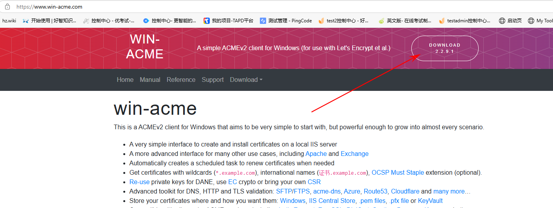553x208 pixels.
Task: Click the 证书.example.com code text
Action: (343, 173)
